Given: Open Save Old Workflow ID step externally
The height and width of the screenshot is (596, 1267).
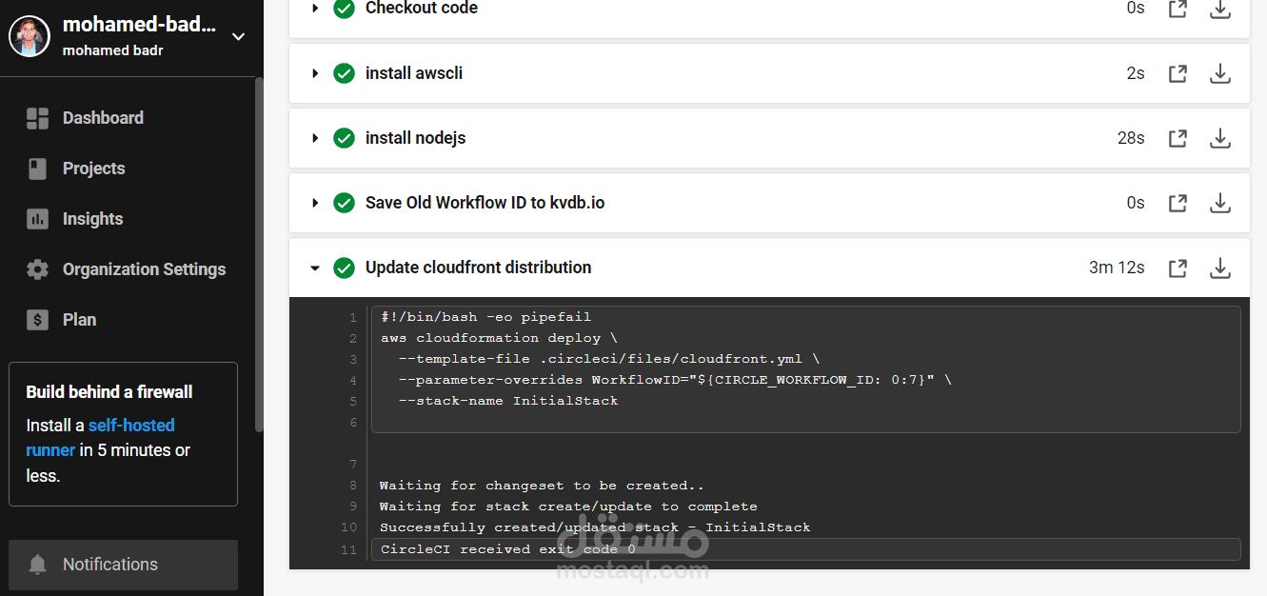Looking at the screenshot, I should point(1178,203).
